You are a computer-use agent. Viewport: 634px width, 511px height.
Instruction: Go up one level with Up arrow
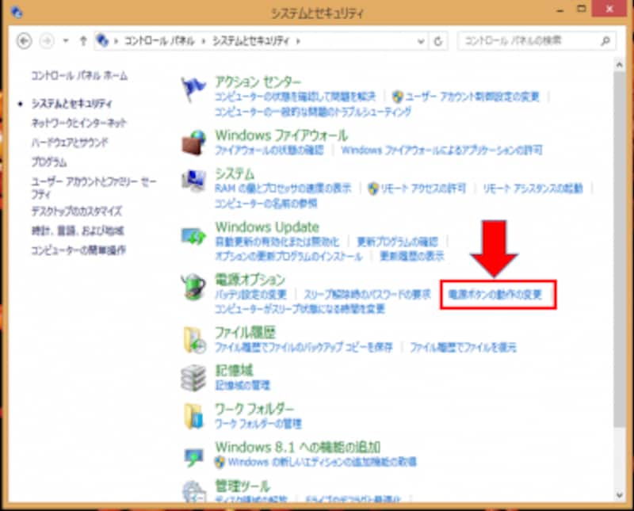click(x=83, y=41)
